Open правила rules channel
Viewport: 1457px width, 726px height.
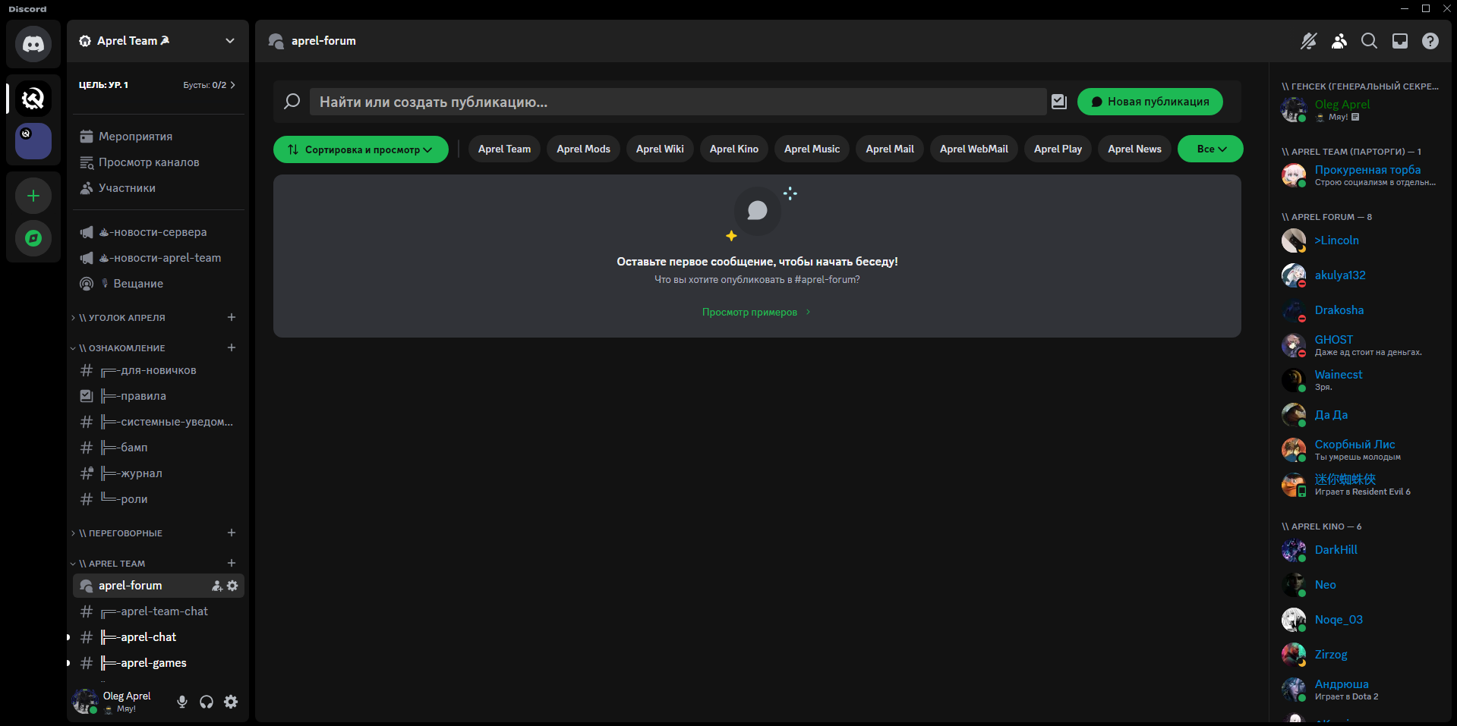[x=159, y=396]
